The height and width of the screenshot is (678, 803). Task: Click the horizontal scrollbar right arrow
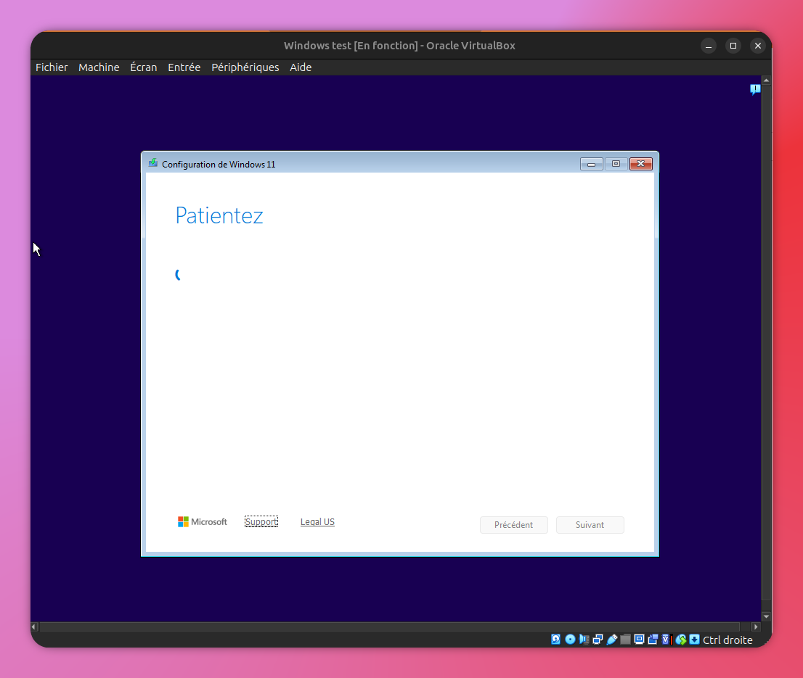[756, 627]
